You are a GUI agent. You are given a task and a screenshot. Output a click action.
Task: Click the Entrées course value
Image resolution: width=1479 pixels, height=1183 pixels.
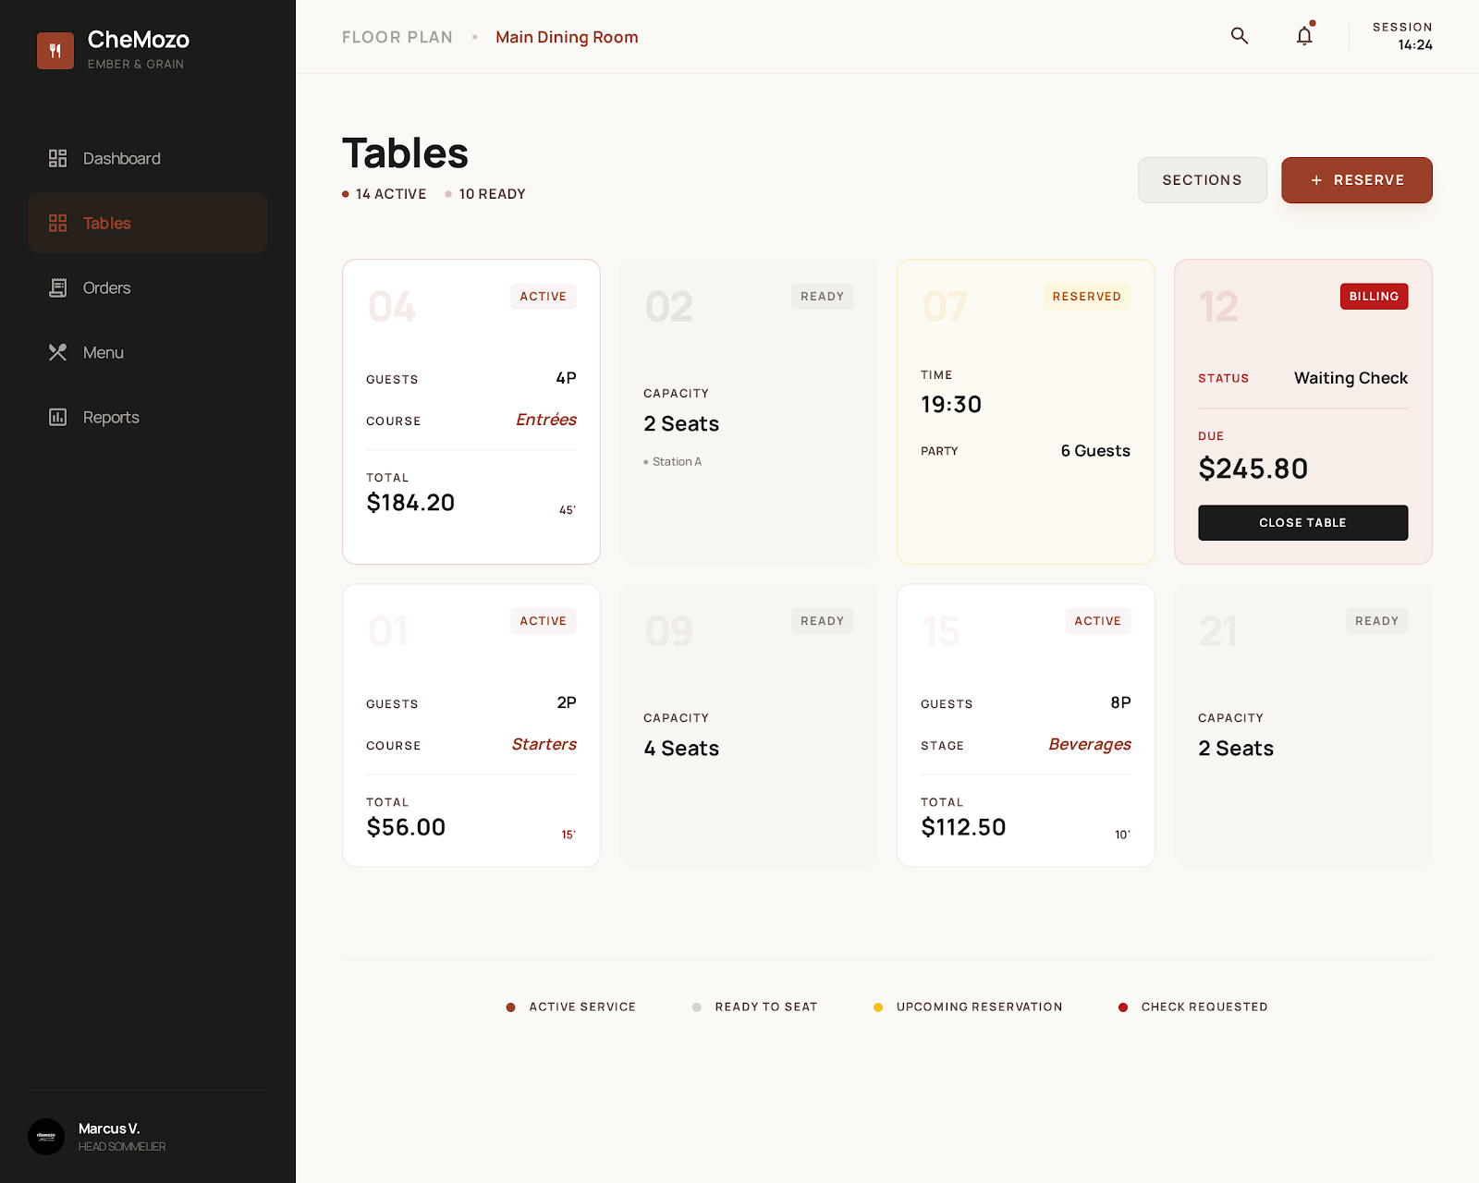pyautogui.click(x=546, y=420)
